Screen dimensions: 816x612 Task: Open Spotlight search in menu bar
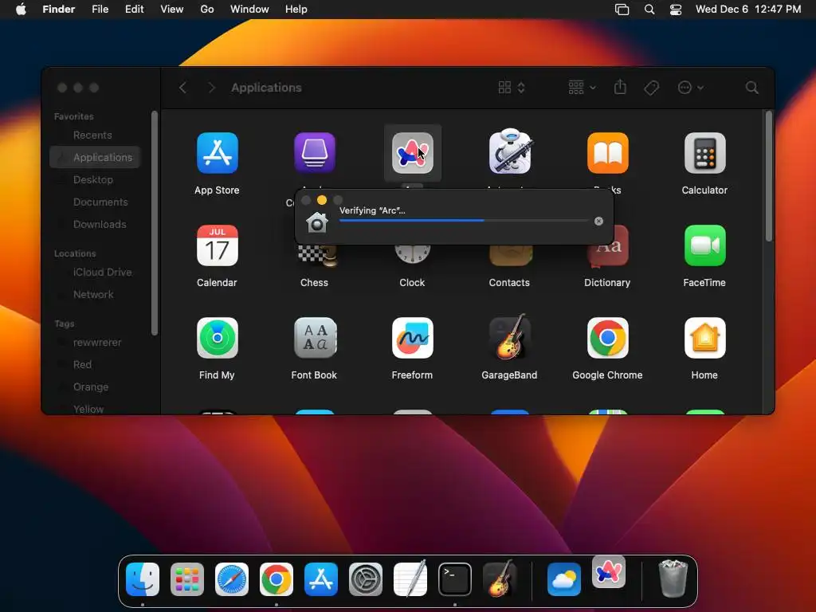649,10
